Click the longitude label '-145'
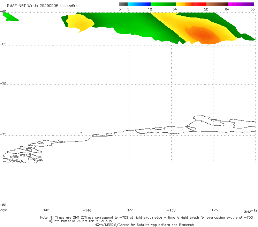Screen dimensions: 258x227 [x=45, y=210]
